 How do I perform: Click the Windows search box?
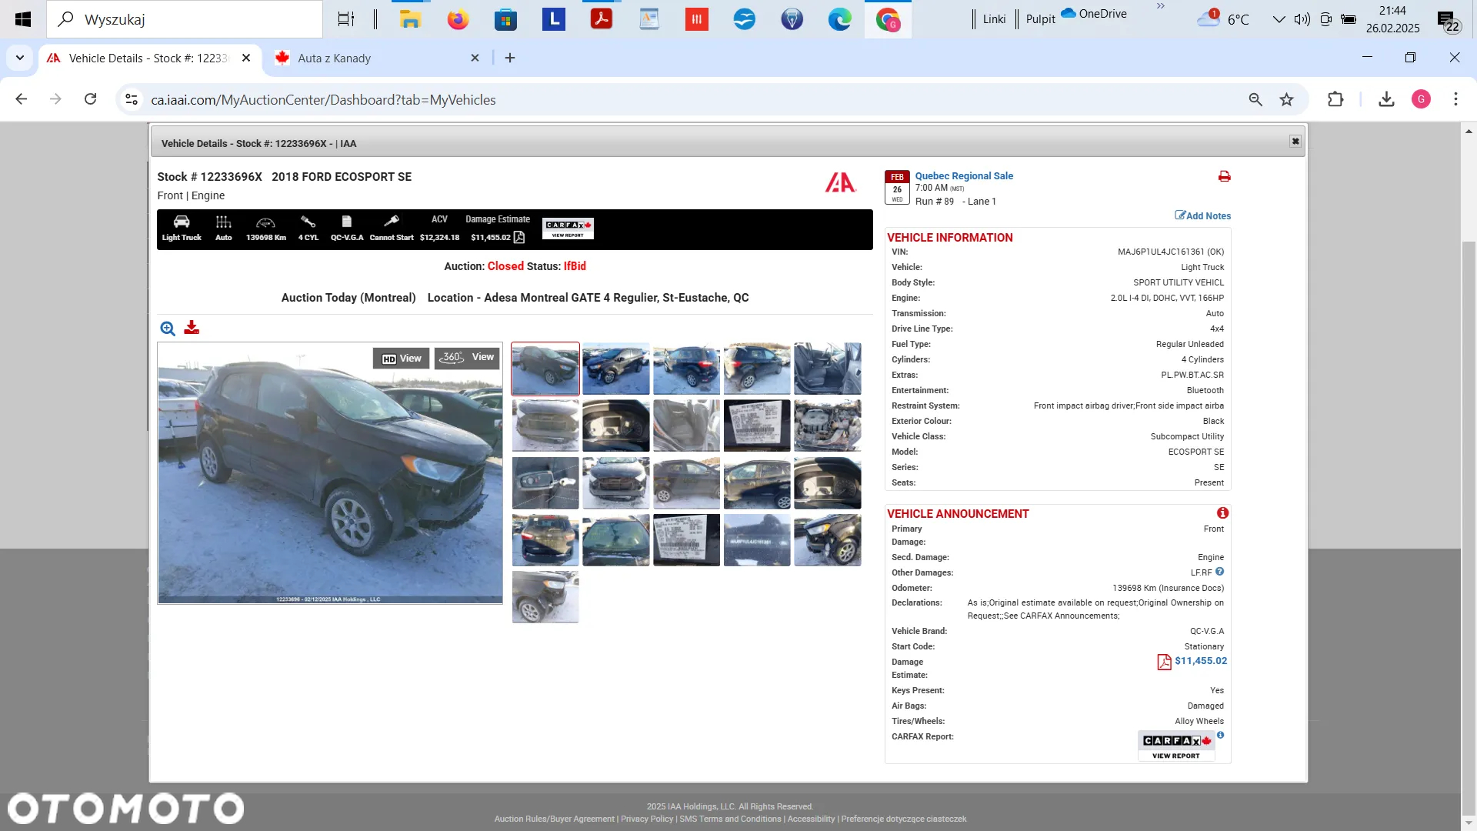[x=185, y=19]
